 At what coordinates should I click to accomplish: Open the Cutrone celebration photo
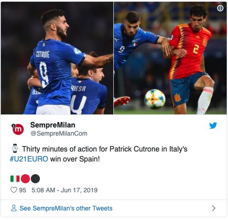(57, 58)
